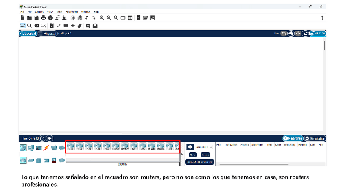
Task: Open the File menu
Action: (x=22, y=12)
